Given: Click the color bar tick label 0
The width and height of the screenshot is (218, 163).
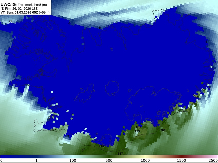Looking at the screenshot, I should click(x=1, y=160).
